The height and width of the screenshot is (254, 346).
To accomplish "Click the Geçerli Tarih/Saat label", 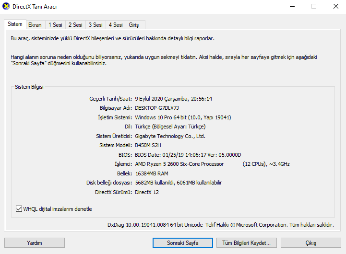I will pyautogui.click(x=110, y=99).
